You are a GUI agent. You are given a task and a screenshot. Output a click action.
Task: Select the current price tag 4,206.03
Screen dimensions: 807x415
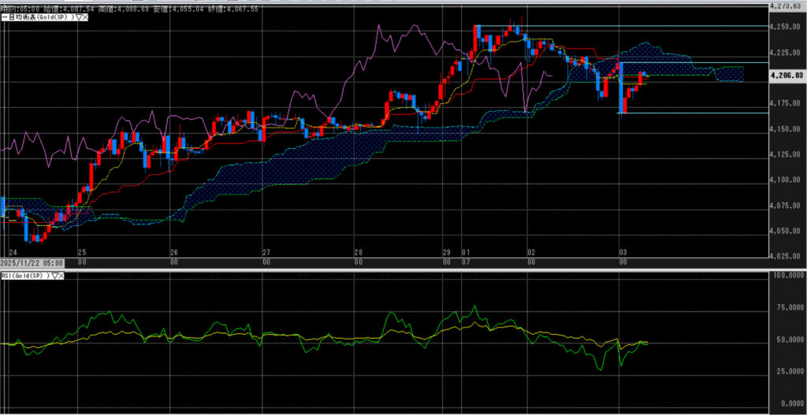(x=787, y=76)
